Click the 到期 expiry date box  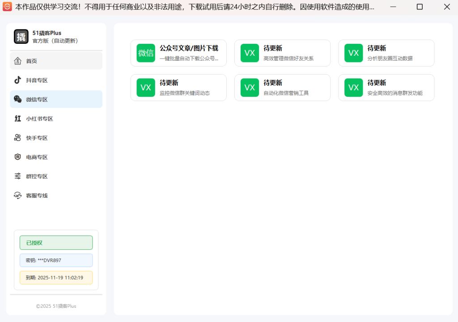tap(56, 277)
